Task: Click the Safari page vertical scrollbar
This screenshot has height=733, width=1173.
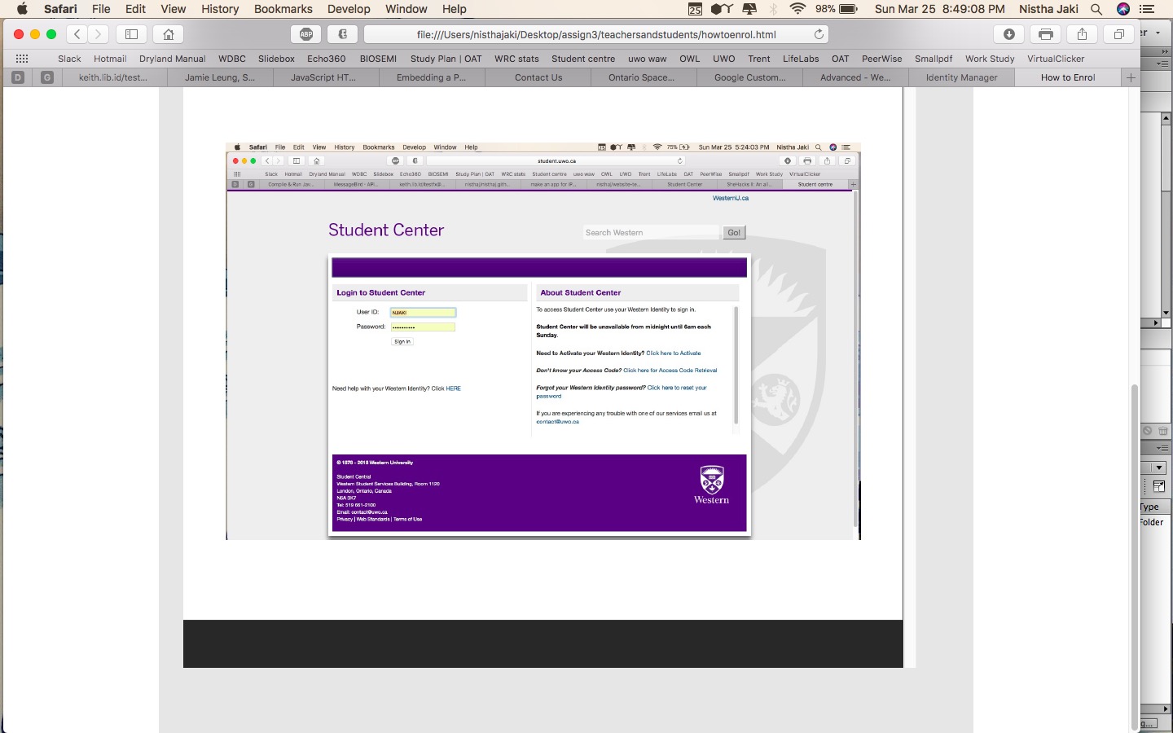Action: pyautogui.click(x=1134, y=556)
